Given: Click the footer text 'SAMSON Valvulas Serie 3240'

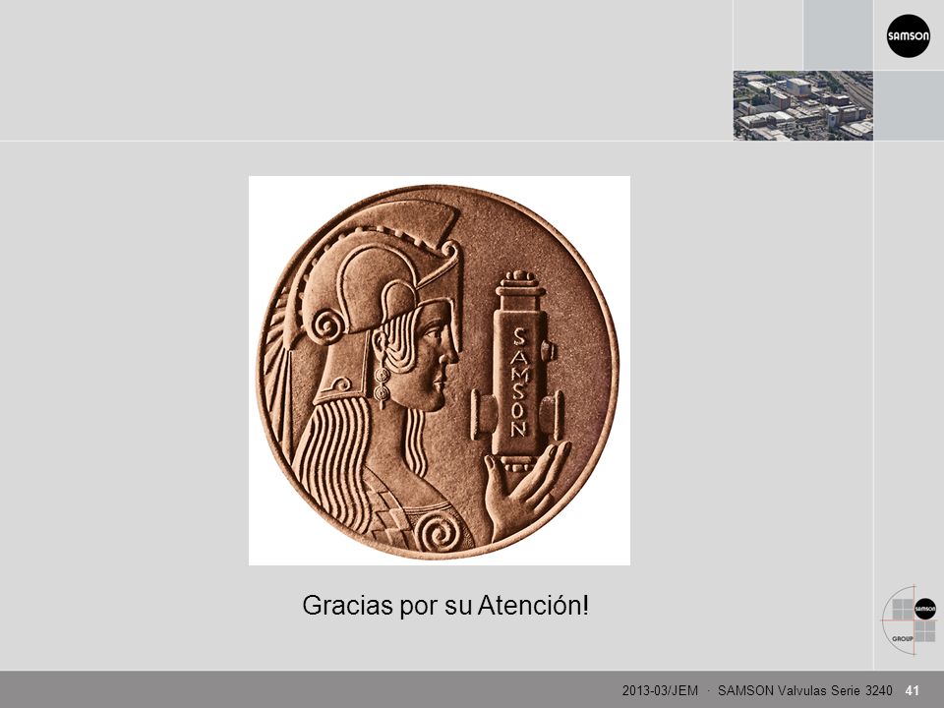Looking at the screenshot, I should click(805, 690).
